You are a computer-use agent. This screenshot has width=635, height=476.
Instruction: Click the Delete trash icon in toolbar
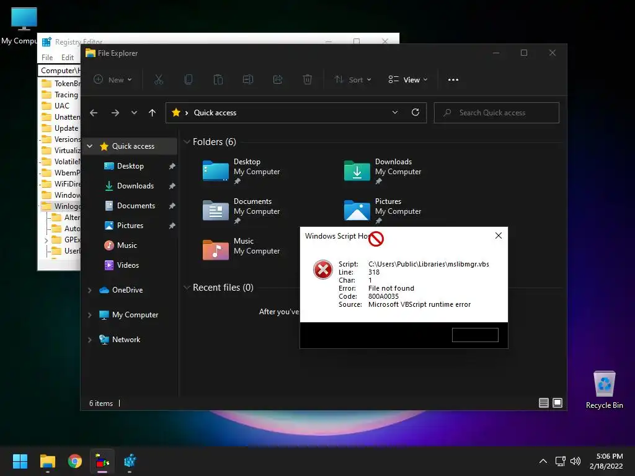pos(308,79)
